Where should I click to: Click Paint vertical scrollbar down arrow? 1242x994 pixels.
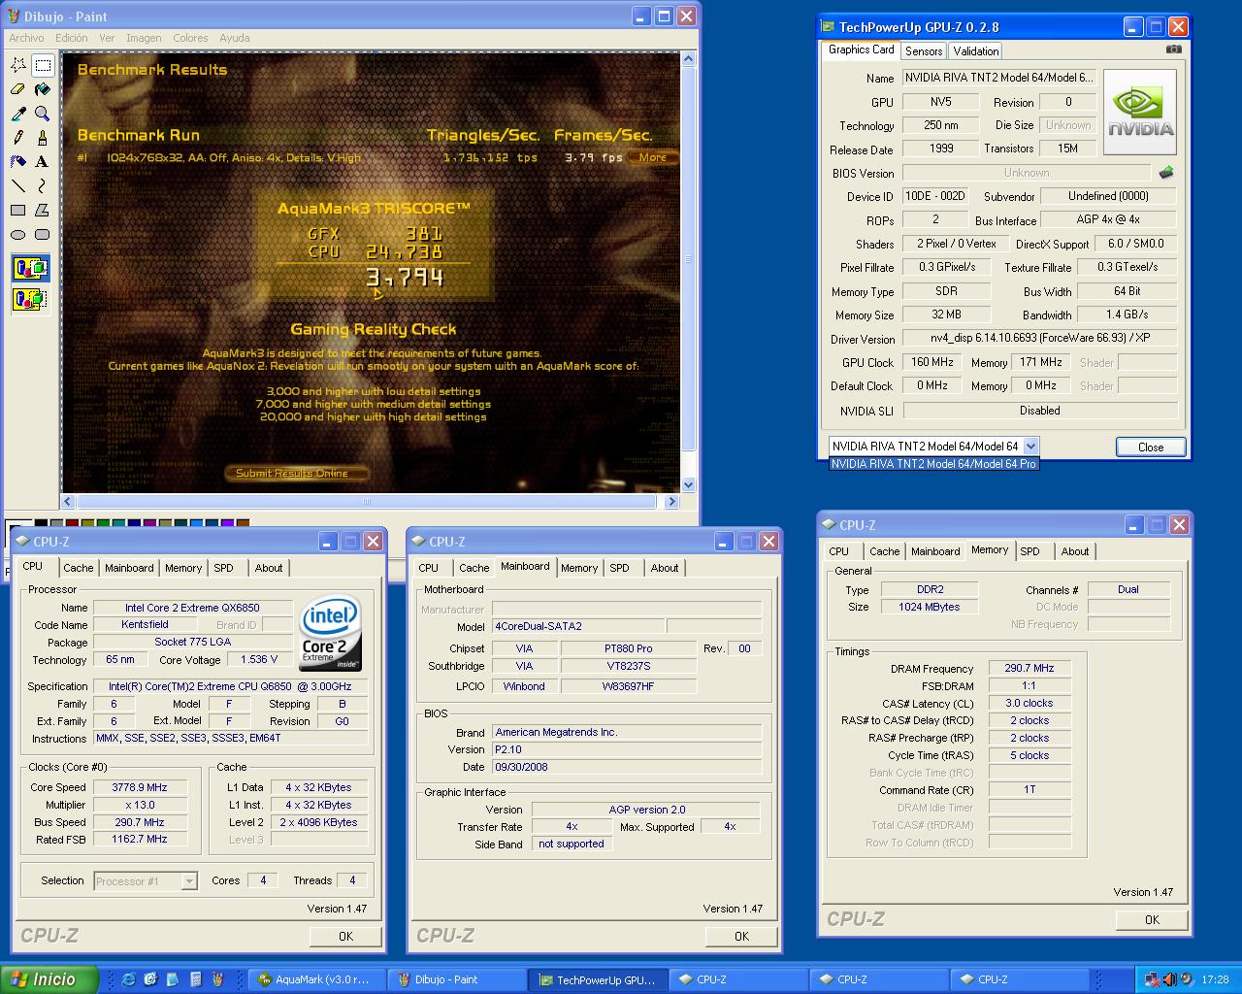689,484
